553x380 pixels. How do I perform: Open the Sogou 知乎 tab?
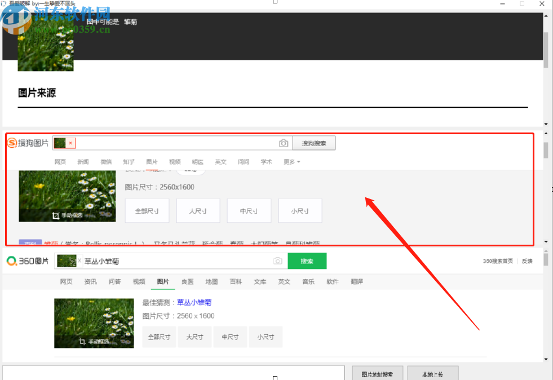(x=129, y=162)
